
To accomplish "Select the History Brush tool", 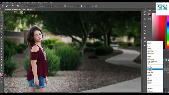I will point(2,40).
